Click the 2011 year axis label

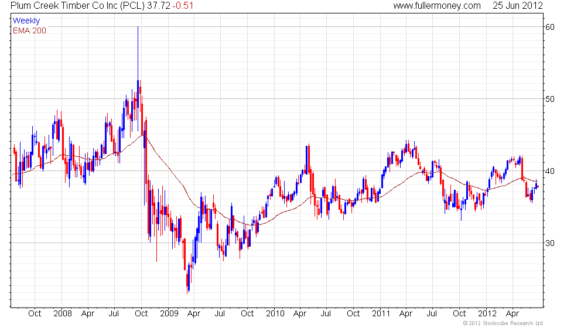coord(381,313)
